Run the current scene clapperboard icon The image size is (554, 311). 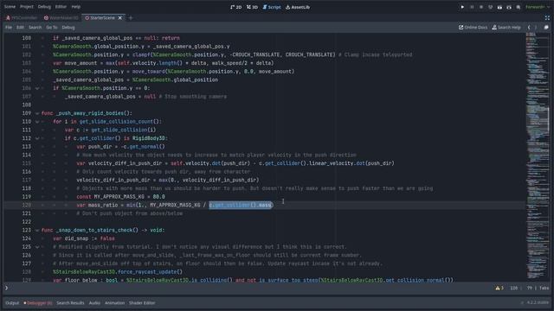click(x=499, y=7)
